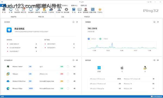Expand the operating system panel arrow

click(x=158, y=60)
